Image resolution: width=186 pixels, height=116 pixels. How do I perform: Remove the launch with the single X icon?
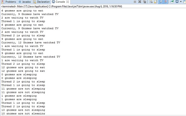coord(140,2)
